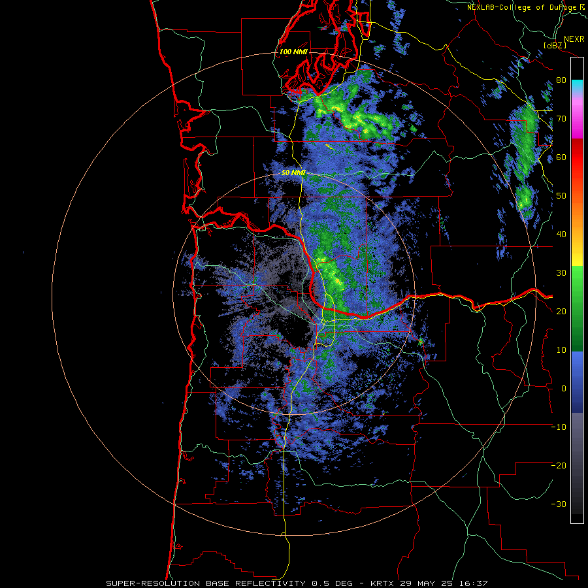Click the 50 value on the dBZ scale

pyautogui.click(x=561, y=196)
